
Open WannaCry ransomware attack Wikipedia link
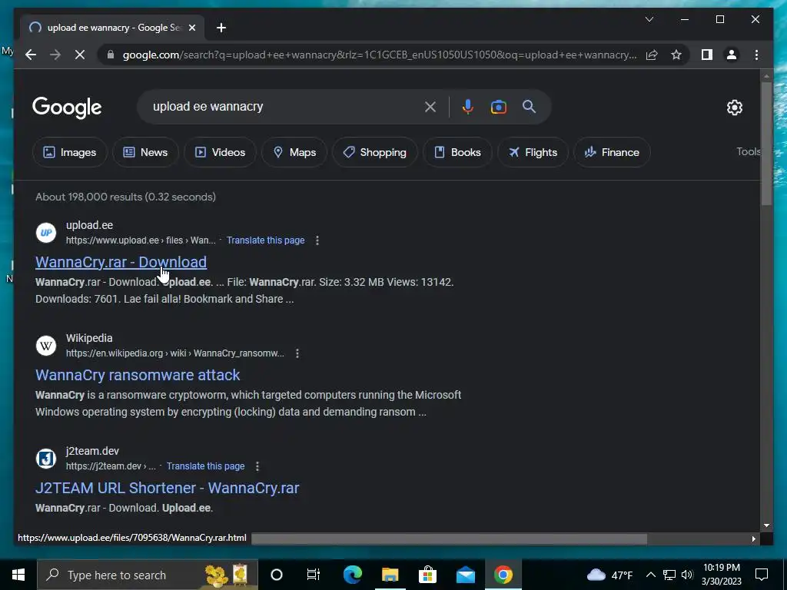138,375
